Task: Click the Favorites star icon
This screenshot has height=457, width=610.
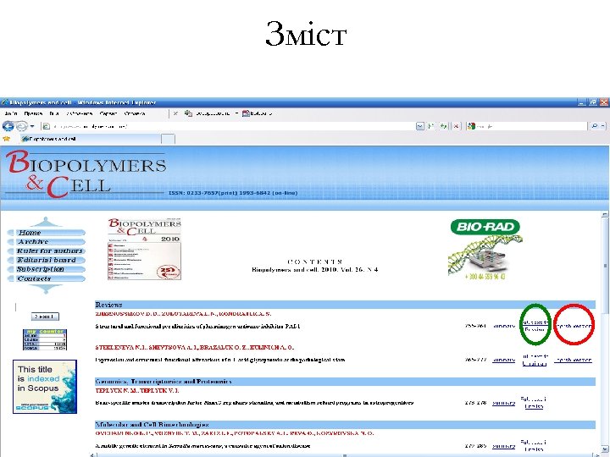Action: pos(6,139)
